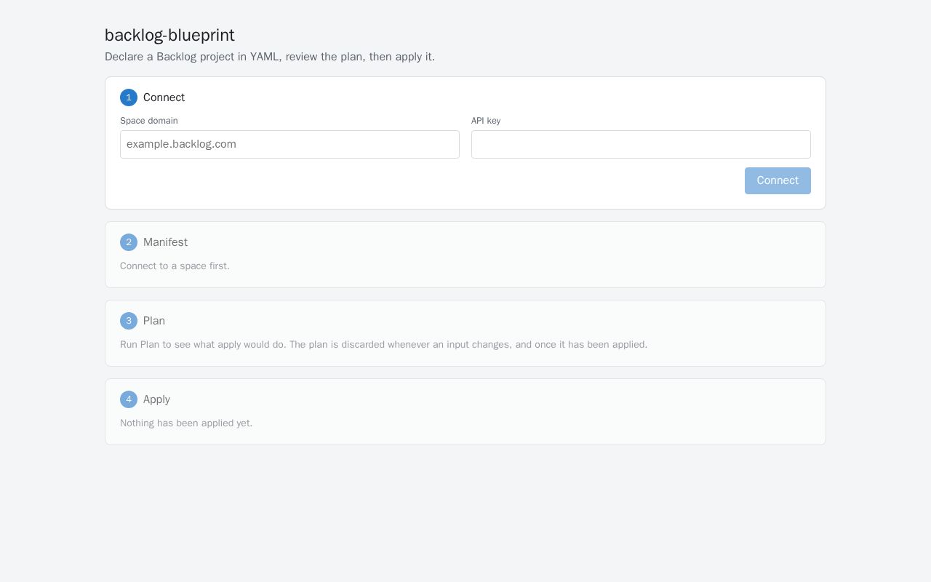Select the step 4 number badge
Image resolution: width=931 pixels, height=582 pixels.
click(x=129, y=399)
